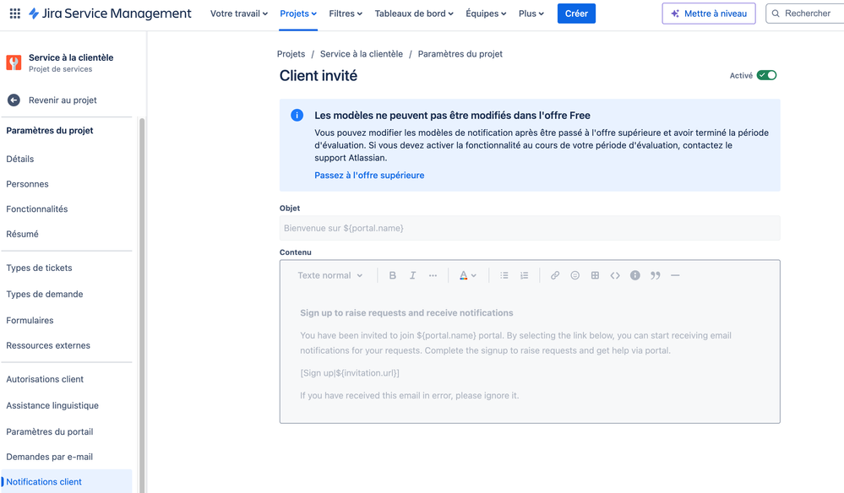Screen dimensions: 844x493
Task: Toggle bold formatting in the editor
Action: tap(392, 275)
